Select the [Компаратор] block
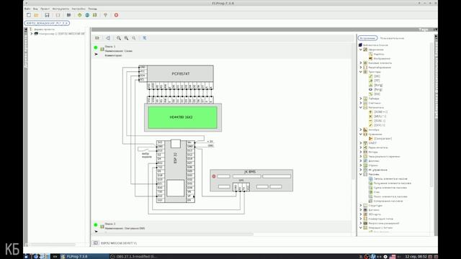461x259 pixels. 382,139
